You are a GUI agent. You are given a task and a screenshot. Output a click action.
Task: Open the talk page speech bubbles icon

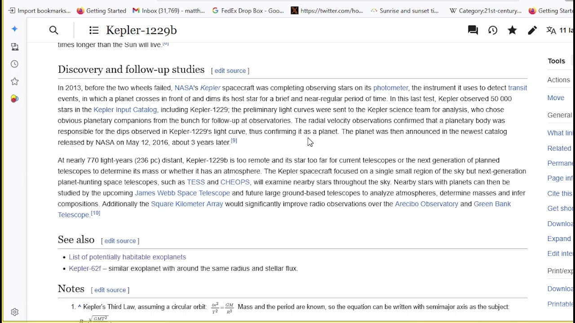tap(473, 30)
